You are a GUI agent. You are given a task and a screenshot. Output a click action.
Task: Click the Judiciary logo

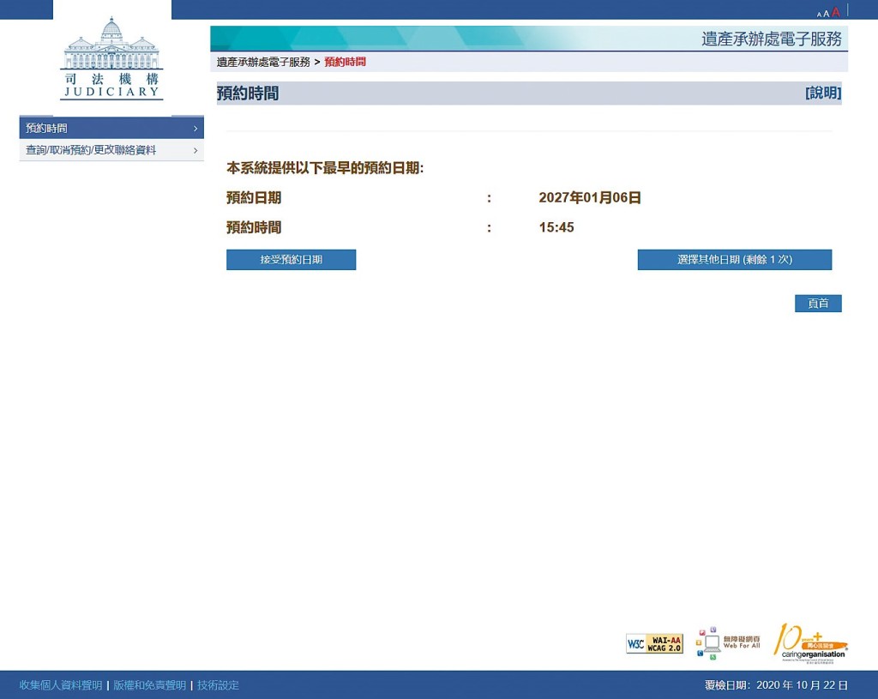click(x=111, y=58)
